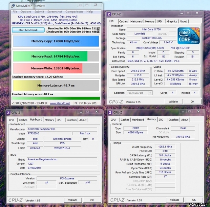Click OK in the CPU tab window
Screen dimensions: 210x207
(193, 102)
